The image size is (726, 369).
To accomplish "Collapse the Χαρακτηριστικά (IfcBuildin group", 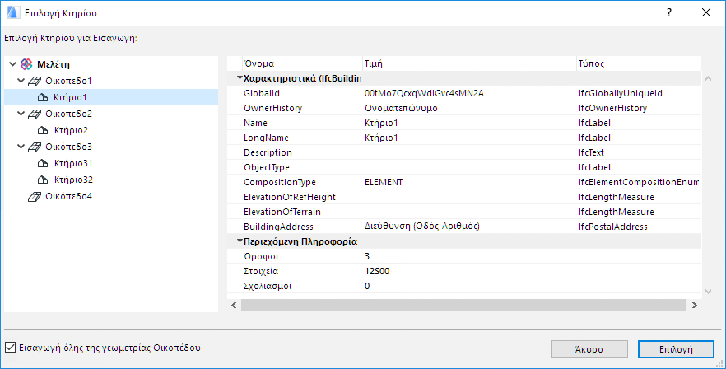I will coord(240,78).
